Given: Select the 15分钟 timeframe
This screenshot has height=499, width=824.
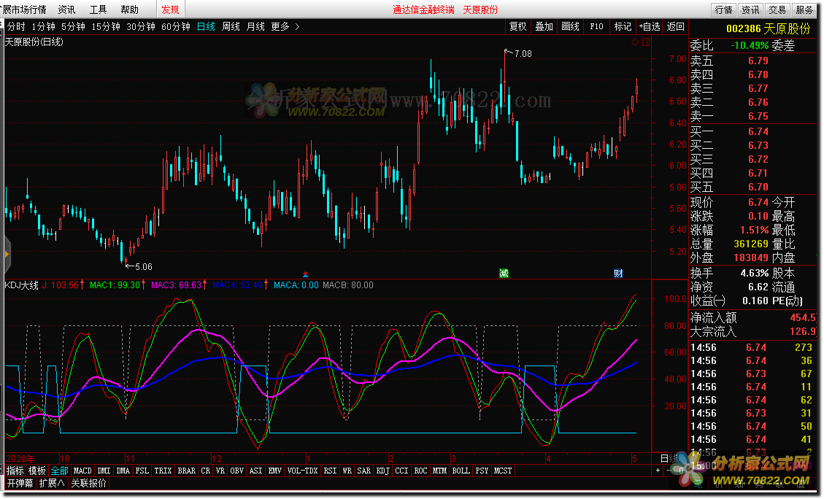Looking at the screenshot, I should (106, 26).
